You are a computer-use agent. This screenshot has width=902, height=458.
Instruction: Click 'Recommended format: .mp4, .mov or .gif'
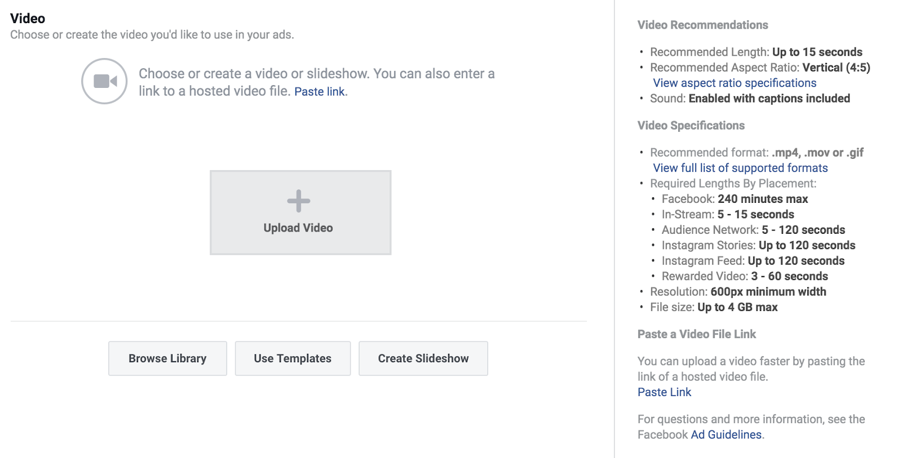tap(757, 153)
